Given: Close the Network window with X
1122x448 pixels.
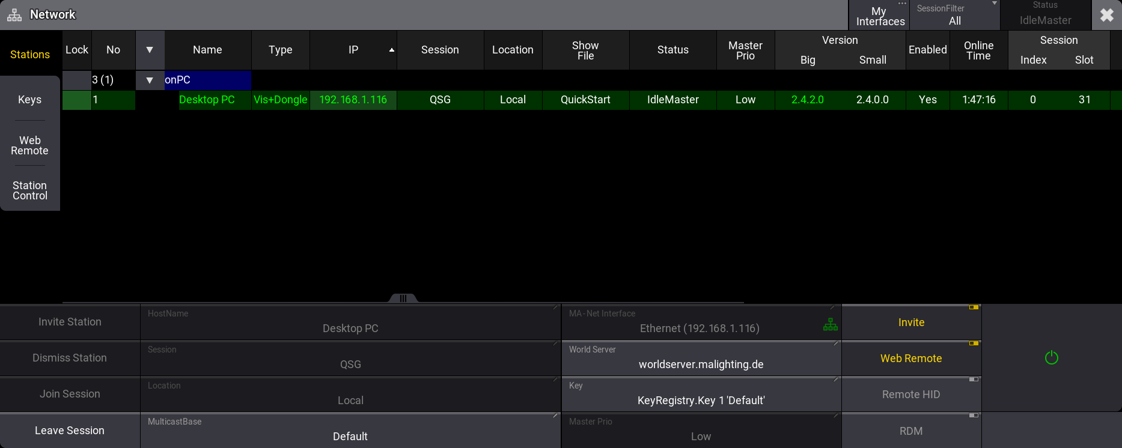Looking at the screenshot, I should [x=1106, y=15].
